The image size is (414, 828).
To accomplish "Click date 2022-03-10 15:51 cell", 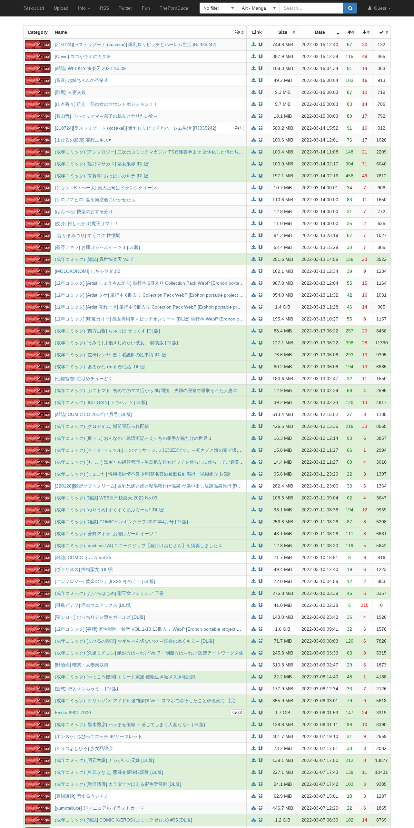I will tap(320, 557).
